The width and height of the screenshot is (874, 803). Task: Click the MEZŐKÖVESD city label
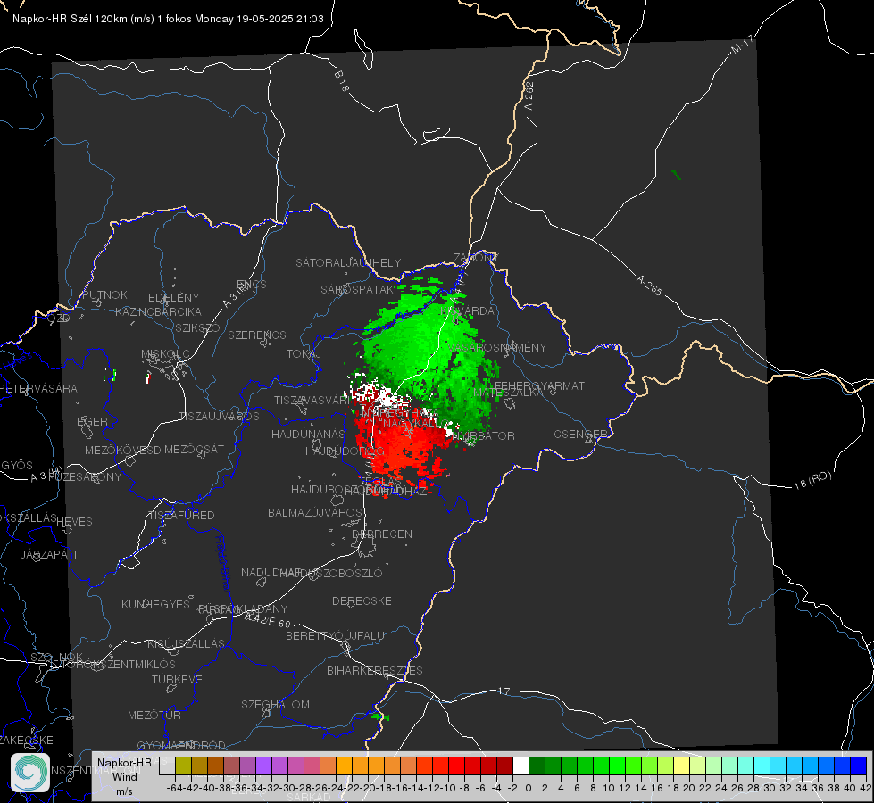[122, 450]
